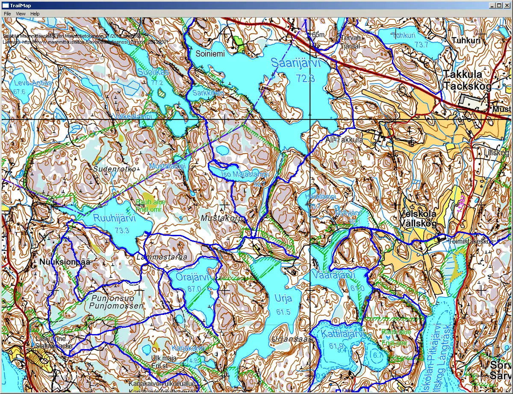The image size is (513, 394).
Task: Click the Mustakorpi place label
Action: click(x=224, y=218)
